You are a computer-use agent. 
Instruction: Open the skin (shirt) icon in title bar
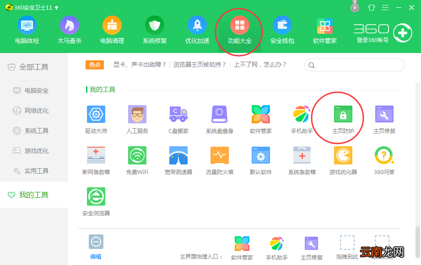371,7
